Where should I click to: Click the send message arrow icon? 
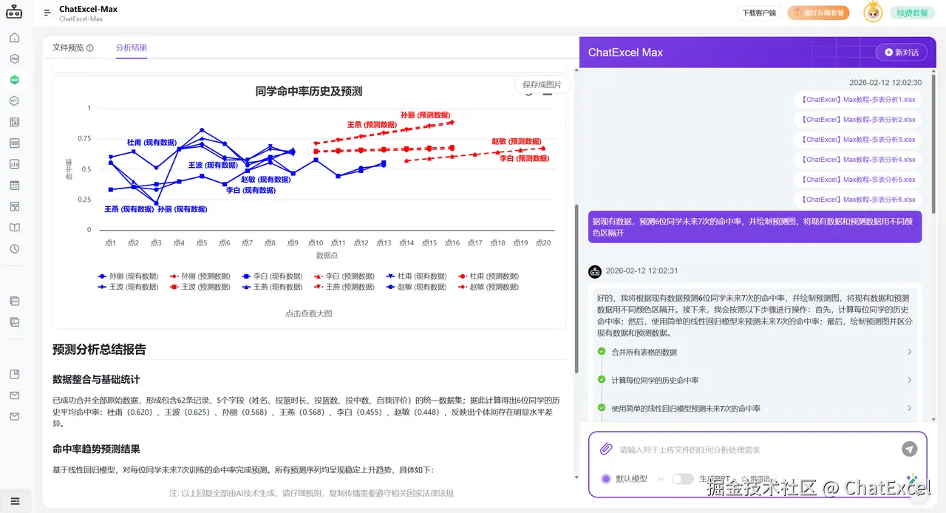tap(909, 449)
